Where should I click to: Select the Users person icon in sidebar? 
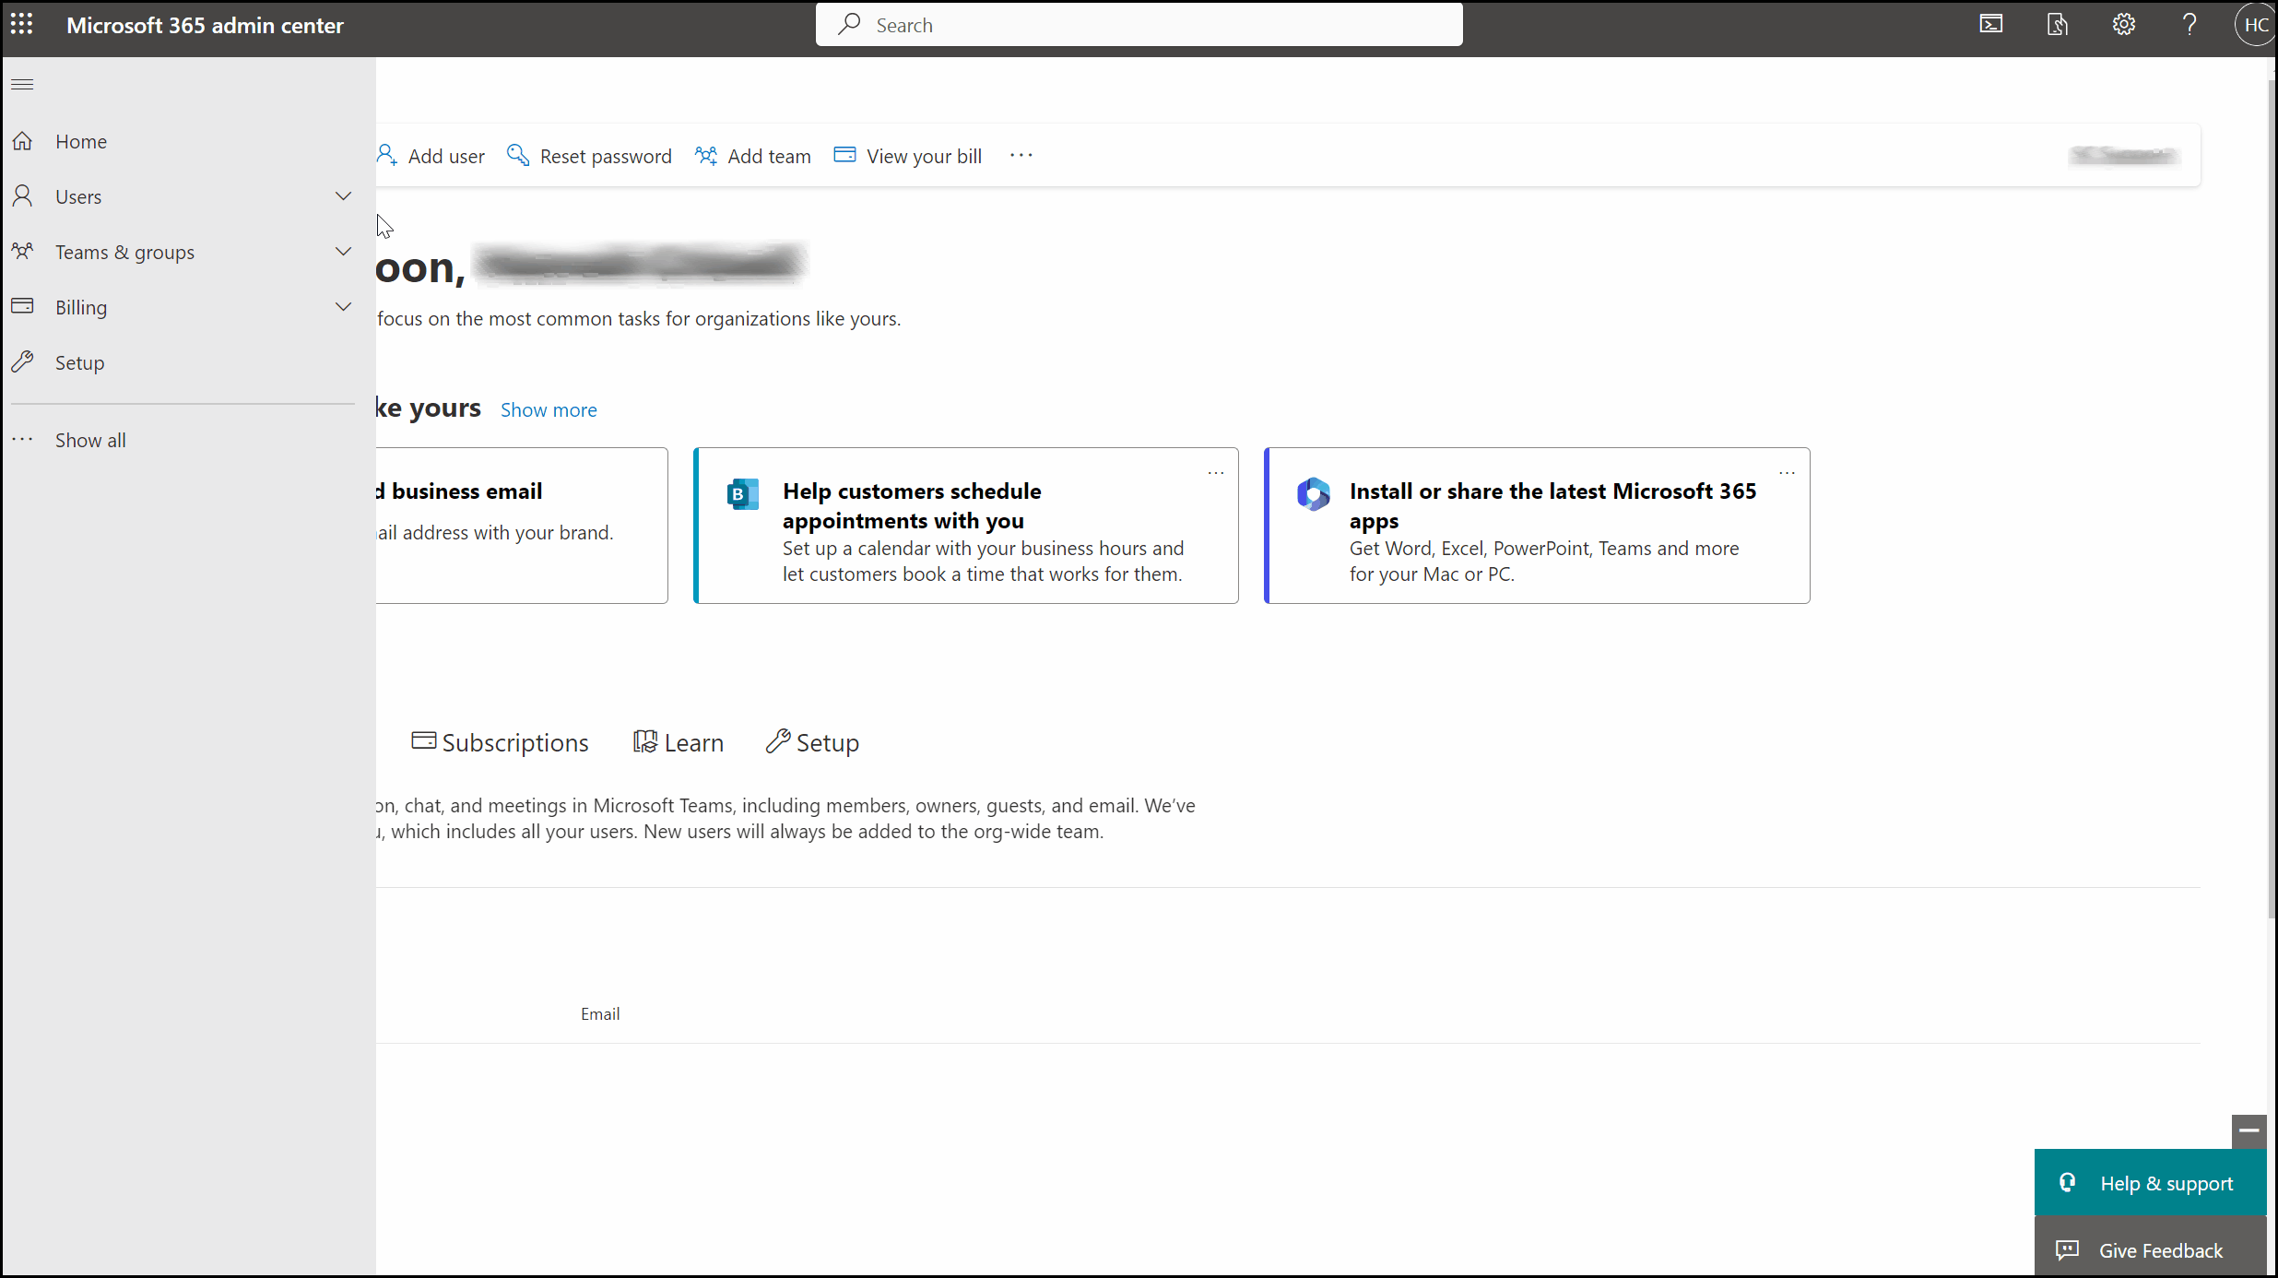coord(23,196)
